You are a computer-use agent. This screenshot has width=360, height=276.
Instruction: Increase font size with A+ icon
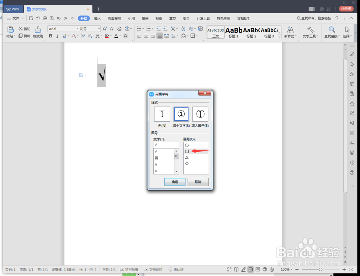pyautogui.click(x=105, y=29)
